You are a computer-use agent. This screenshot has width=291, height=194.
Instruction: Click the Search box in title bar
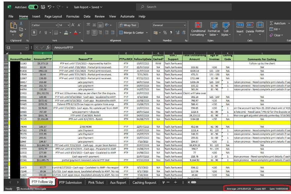coord(172,7)
